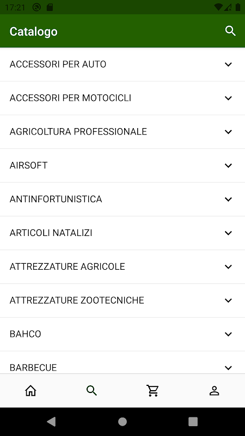Open the shopping cart

(153, 391)
